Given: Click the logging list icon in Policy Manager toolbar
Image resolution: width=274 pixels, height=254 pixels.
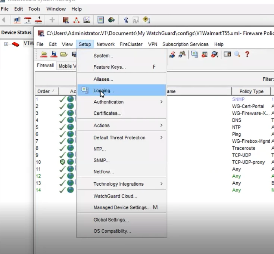Looking at the screenshot, I should (x=194, y=55).
